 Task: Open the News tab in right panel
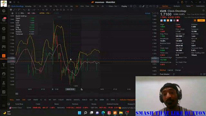point(188,6)
